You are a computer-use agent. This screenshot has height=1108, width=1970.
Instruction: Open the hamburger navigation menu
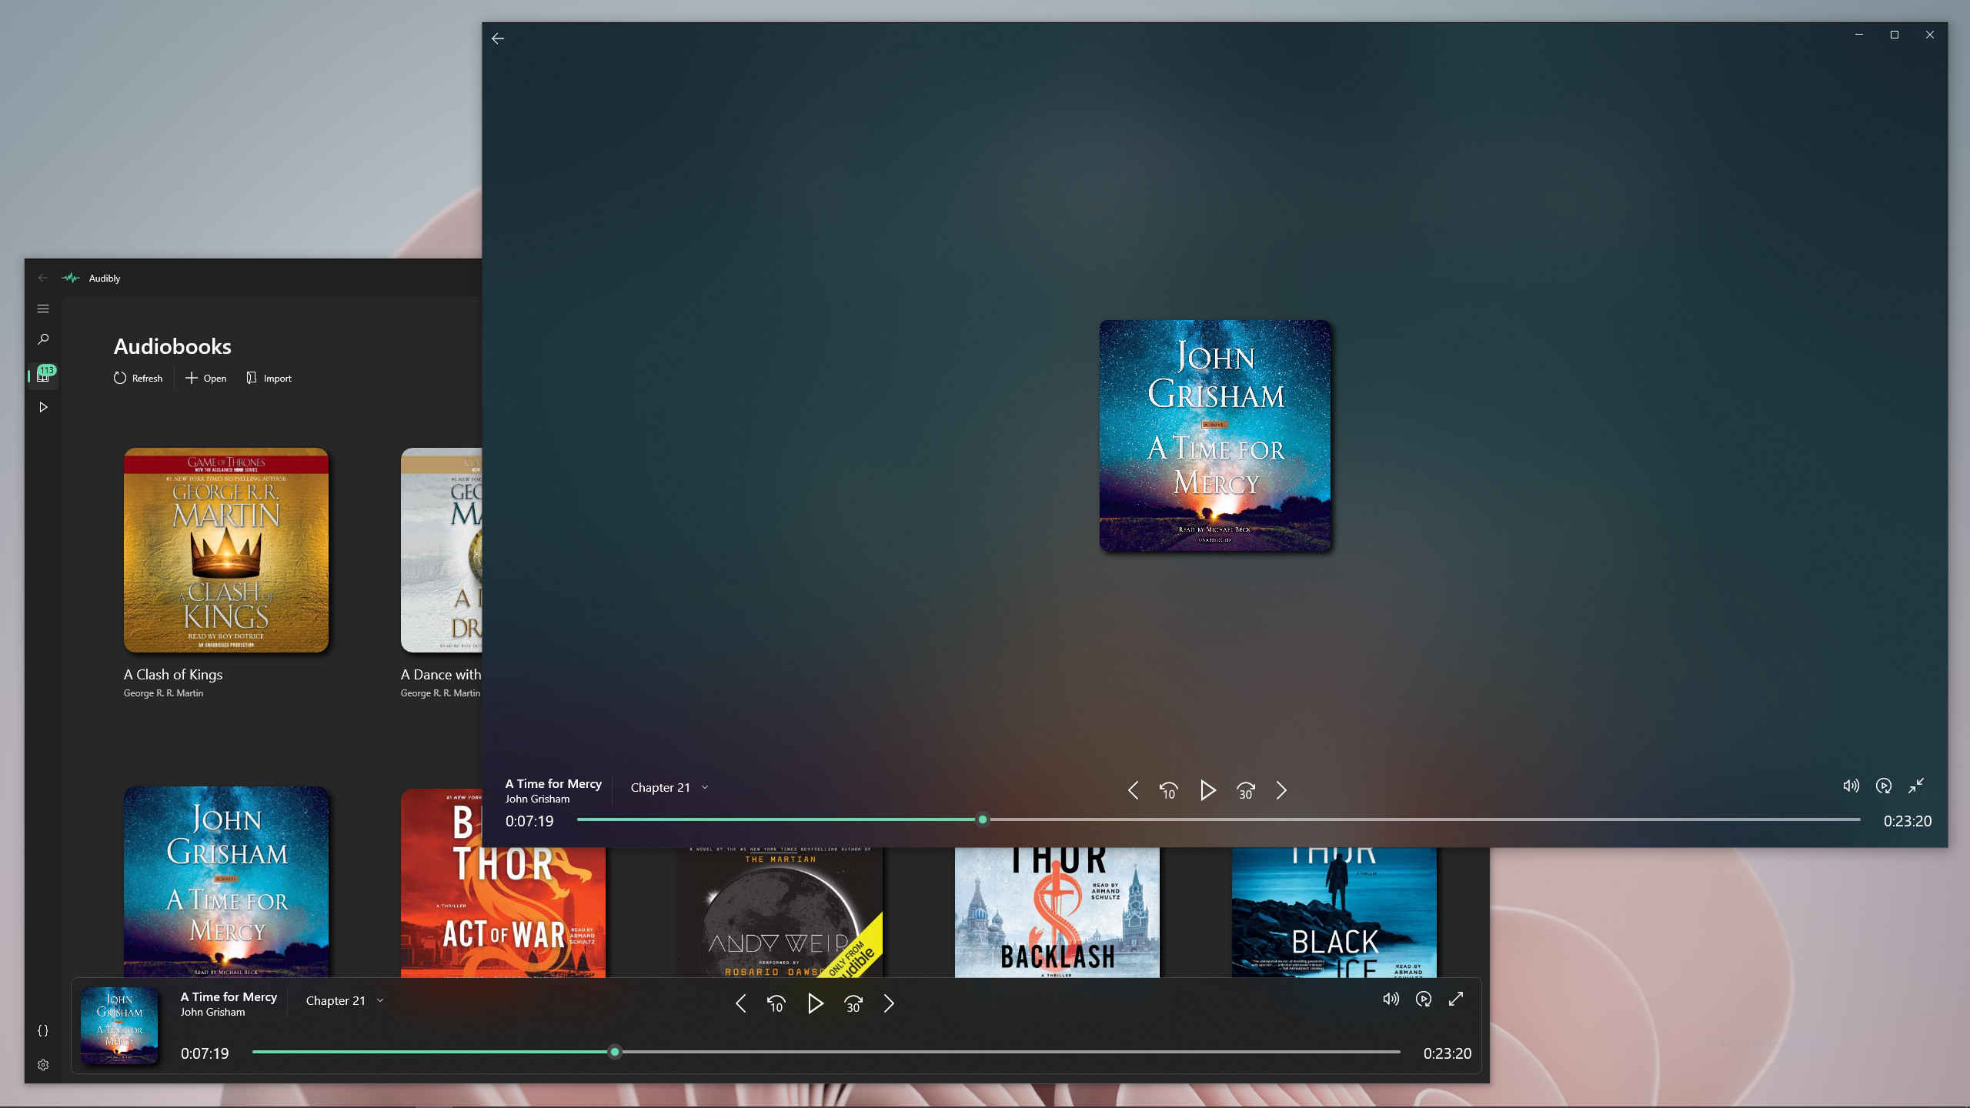(x=43, y=309)
